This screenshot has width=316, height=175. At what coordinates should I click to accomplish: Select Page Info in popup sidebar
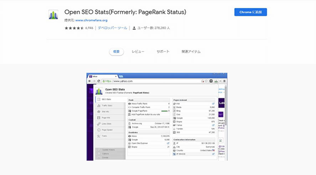[x=110, y=118]
